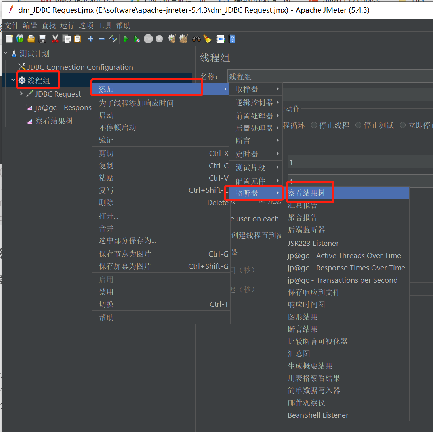The height and width of the screenshot is (432, 433).
Task: Click the Copy toolbar icon
Action: tap(67, 39)
